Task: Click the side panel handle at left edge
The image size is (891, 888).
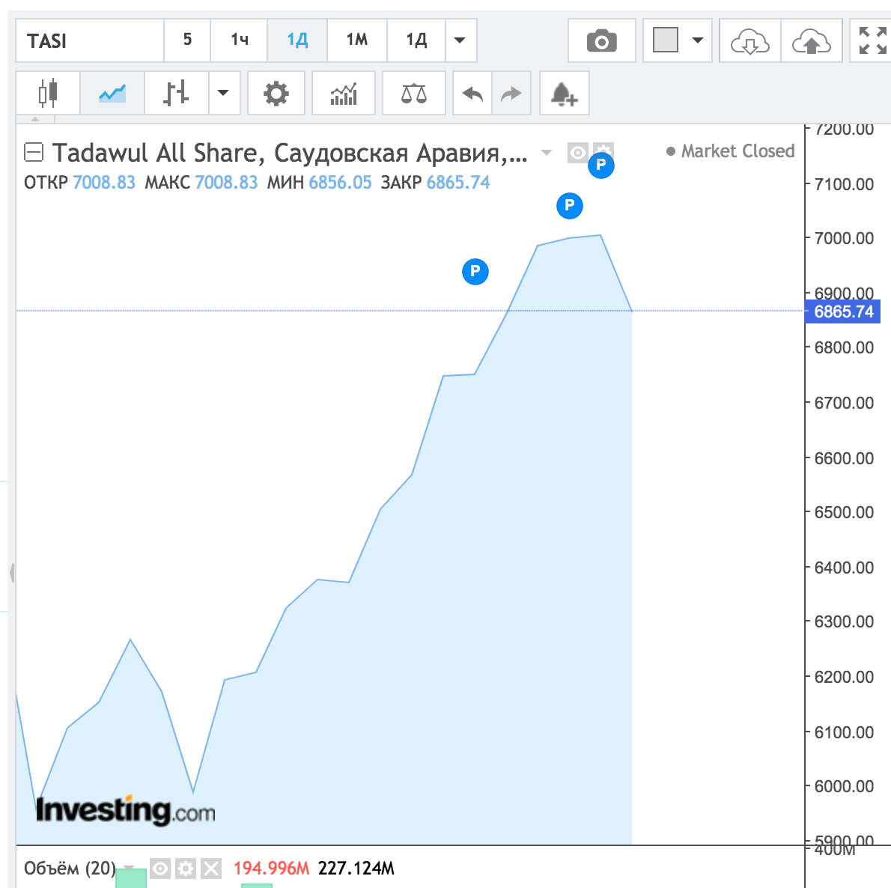Action: pyautogui.click(x=12, y=572)
